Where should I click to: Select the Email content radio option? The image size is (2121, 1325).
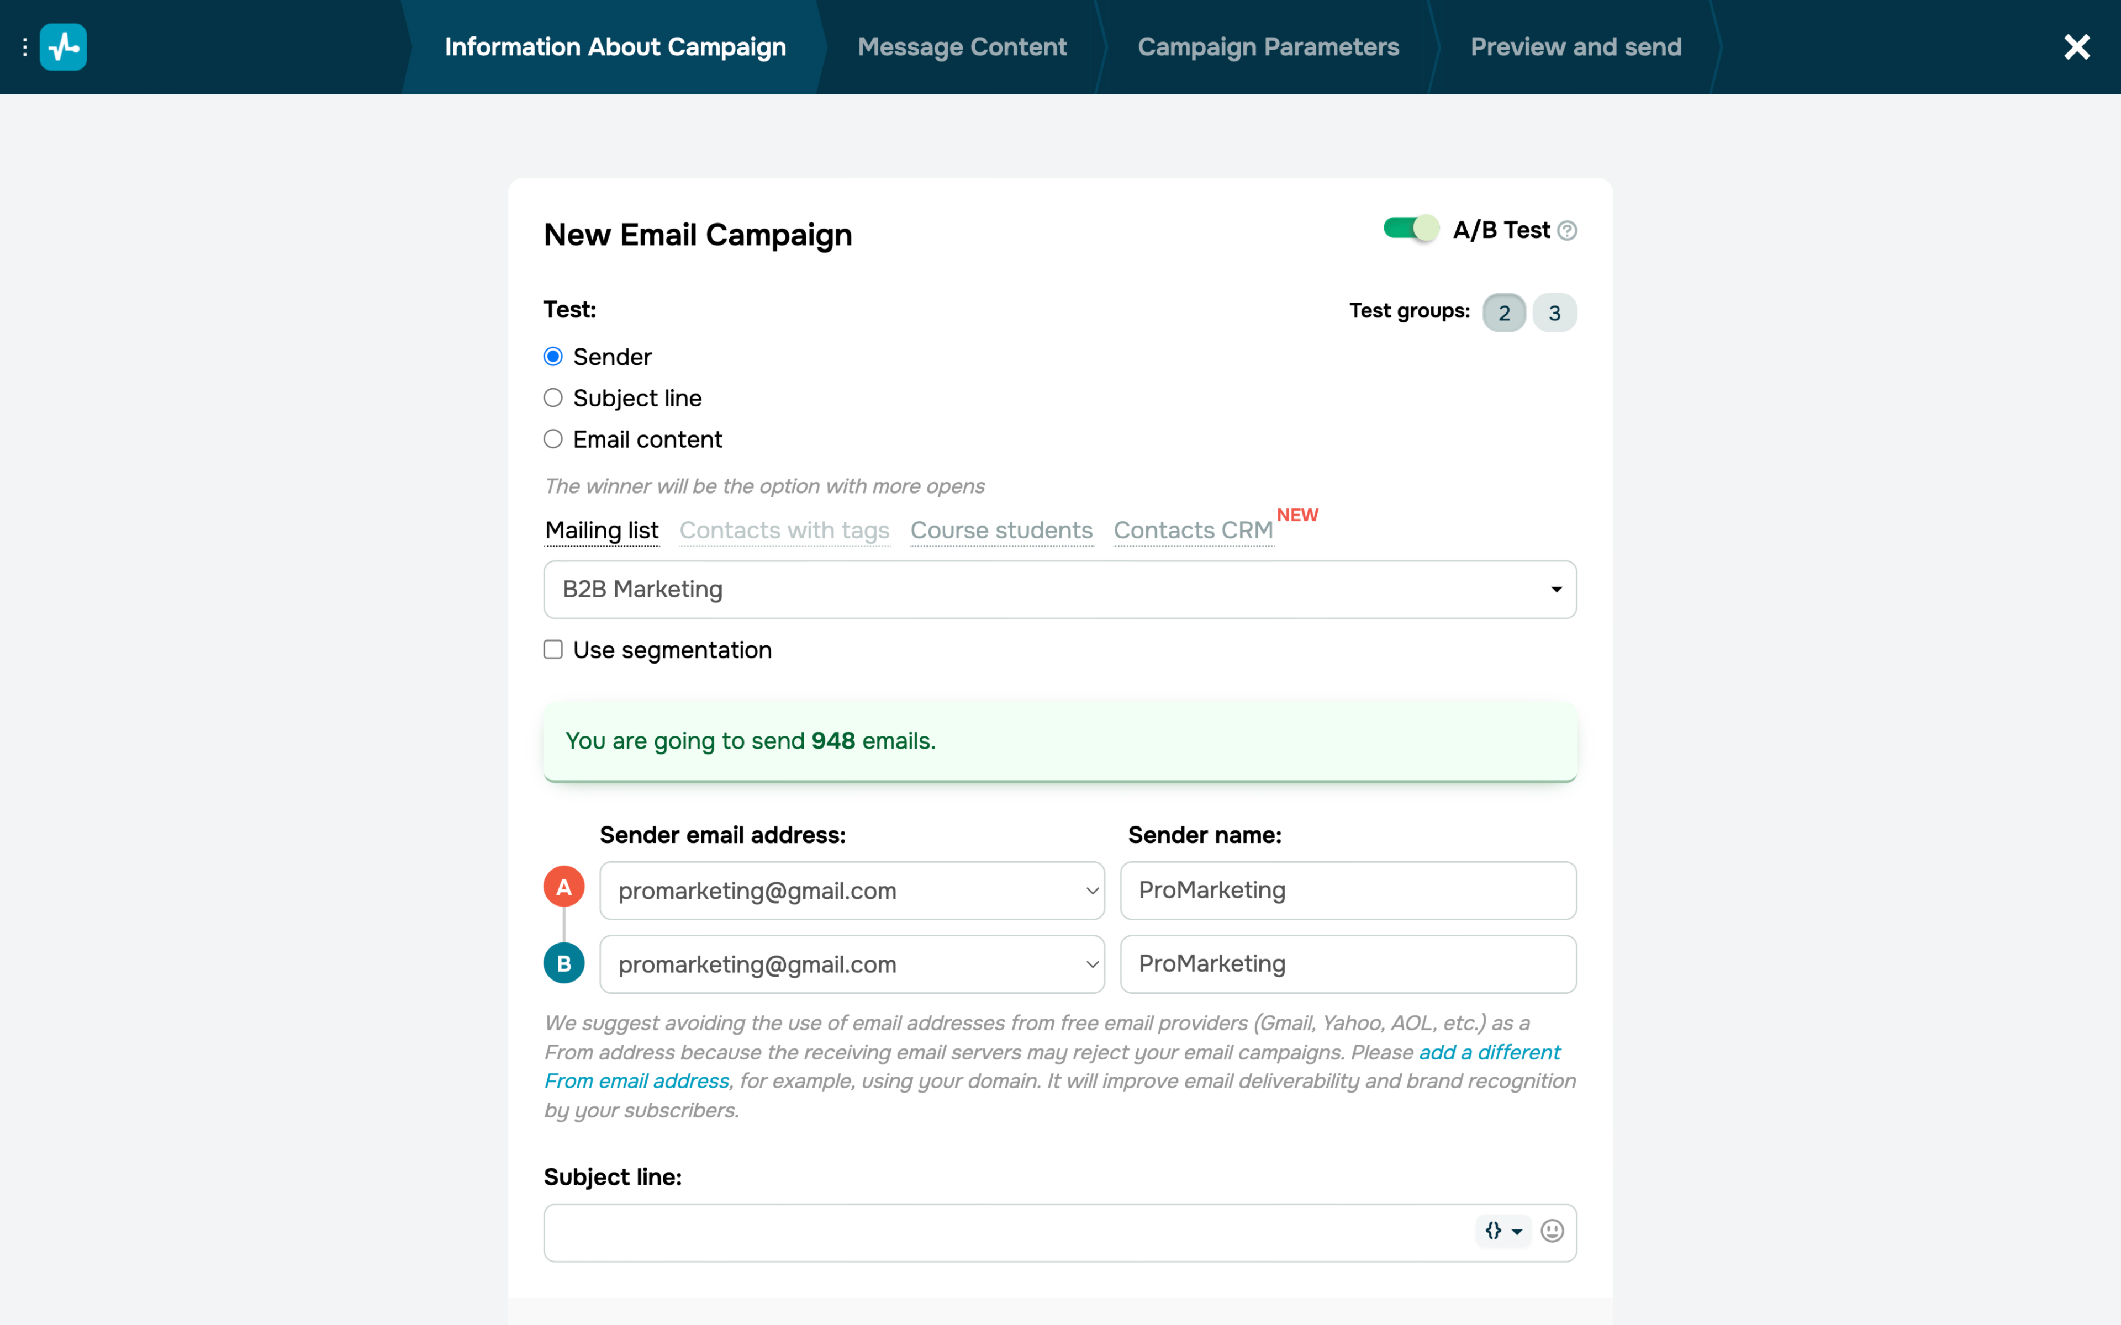click(x=553, y=439)
